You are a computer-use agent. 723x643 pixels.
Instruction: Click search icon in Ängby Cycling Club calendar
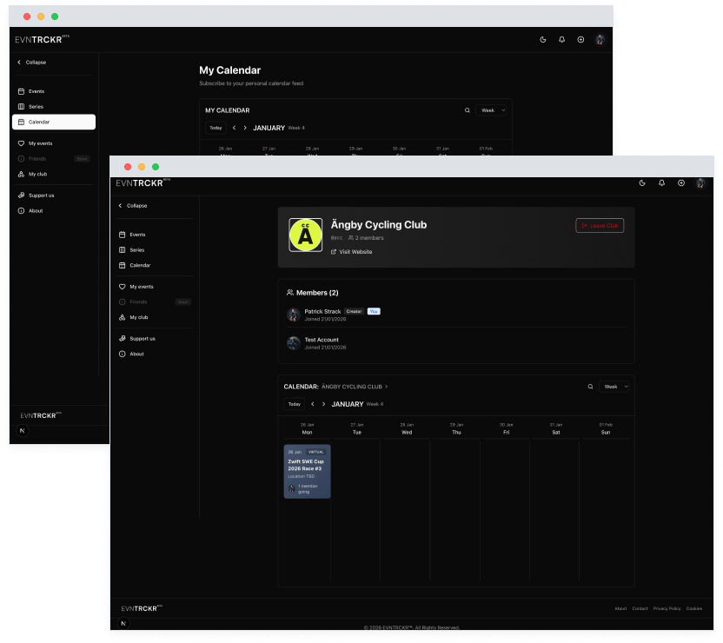591,387
